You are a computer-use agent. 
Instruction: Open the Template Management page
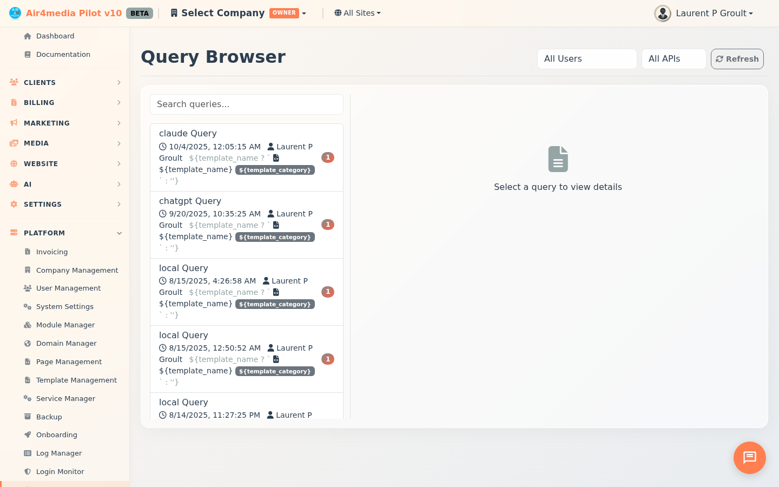pyautogui.click(x=76, y=380)
